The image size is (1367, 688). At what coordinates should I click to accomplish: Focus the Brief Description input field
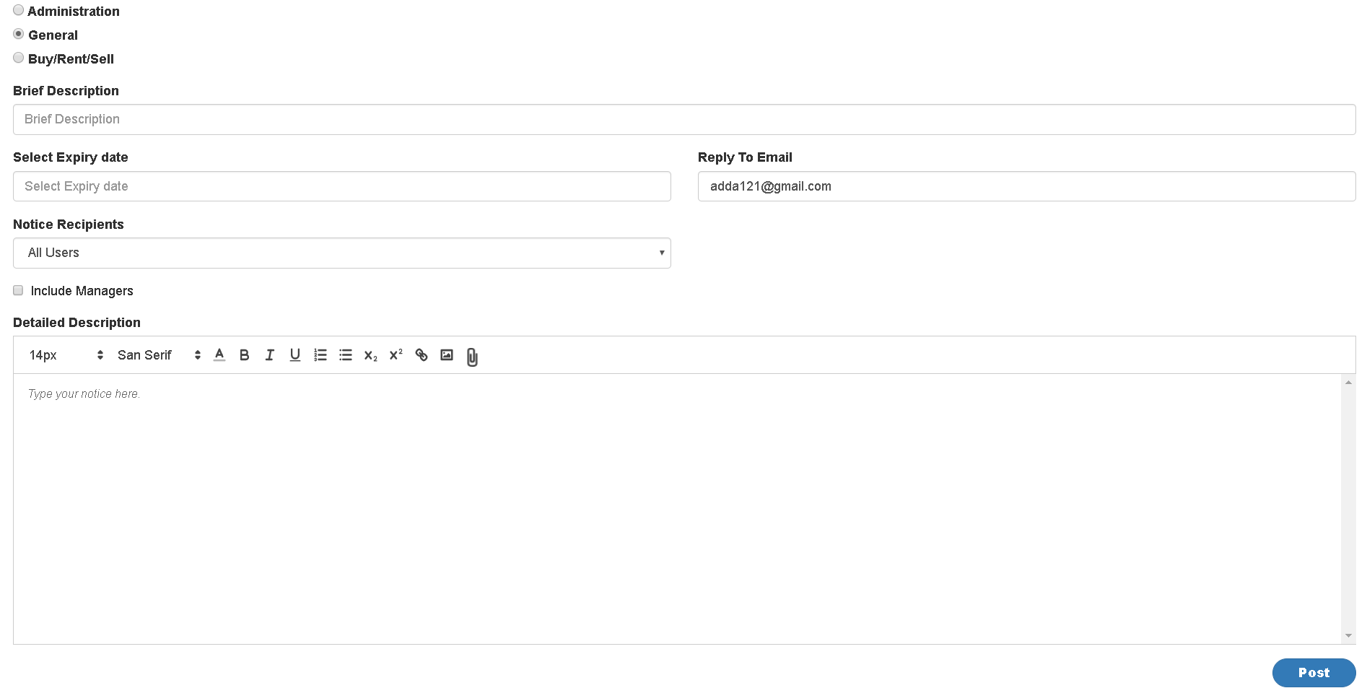[x=684, y=120]
